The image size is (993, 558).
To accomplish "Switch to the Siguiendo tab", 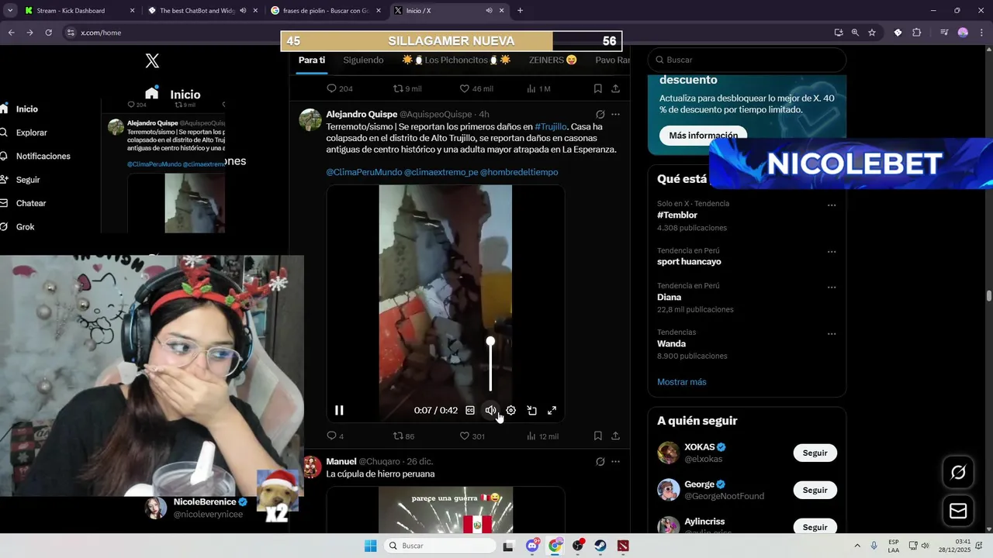I will pos(363,60).
